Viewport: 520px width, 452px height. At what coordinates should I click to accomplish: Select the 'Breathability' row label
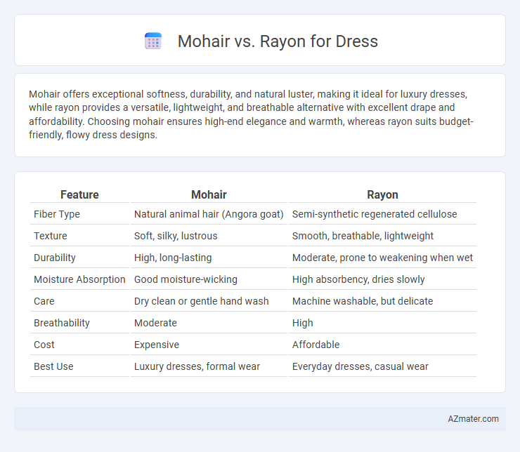(62, 323)
